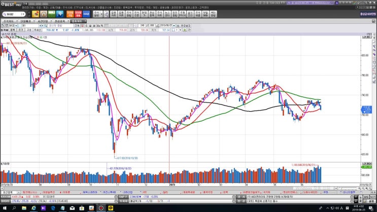377x212 pixels.
Task: Select the pen drawing tool in the side toolbar
Action: (x=374, y=54)
